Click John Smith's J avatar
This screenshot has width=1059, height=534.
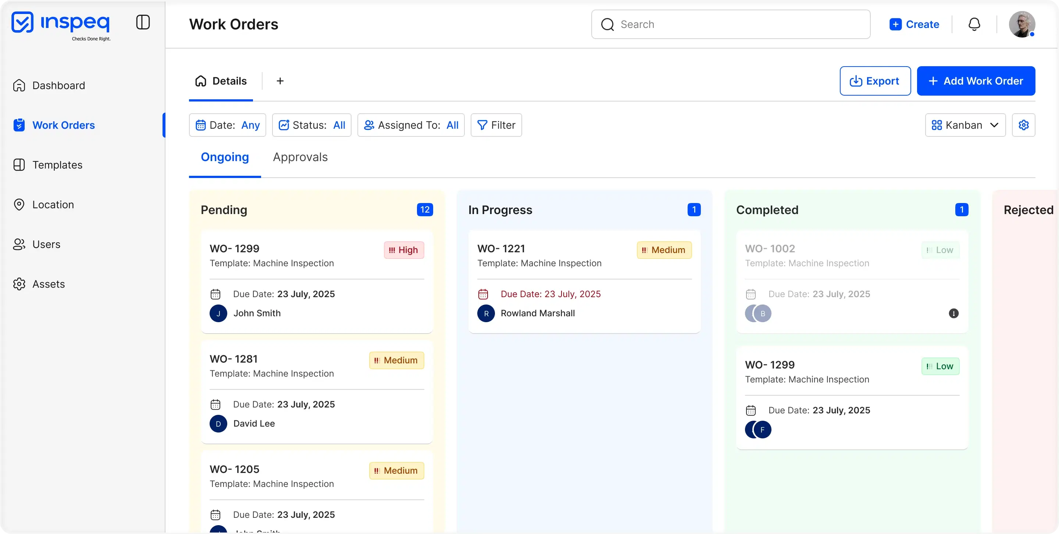tap(218, 314)
